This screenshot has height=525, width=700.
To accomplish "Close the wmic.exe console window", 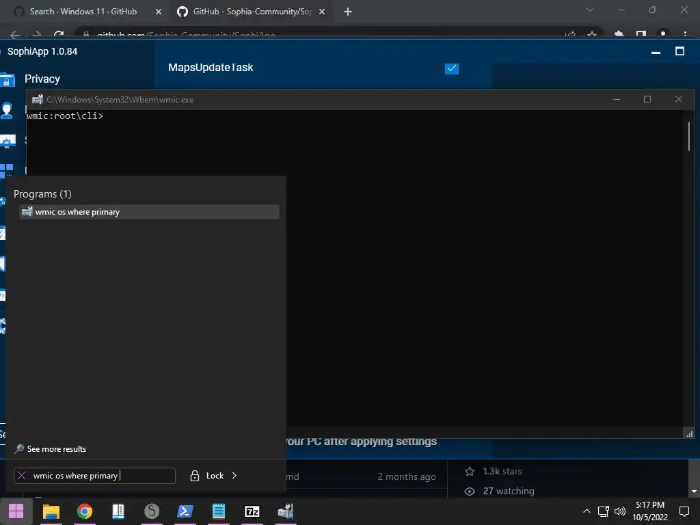I will (x=679, y=99).
